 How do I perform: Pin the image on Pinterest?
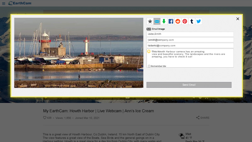pos(185,21)
